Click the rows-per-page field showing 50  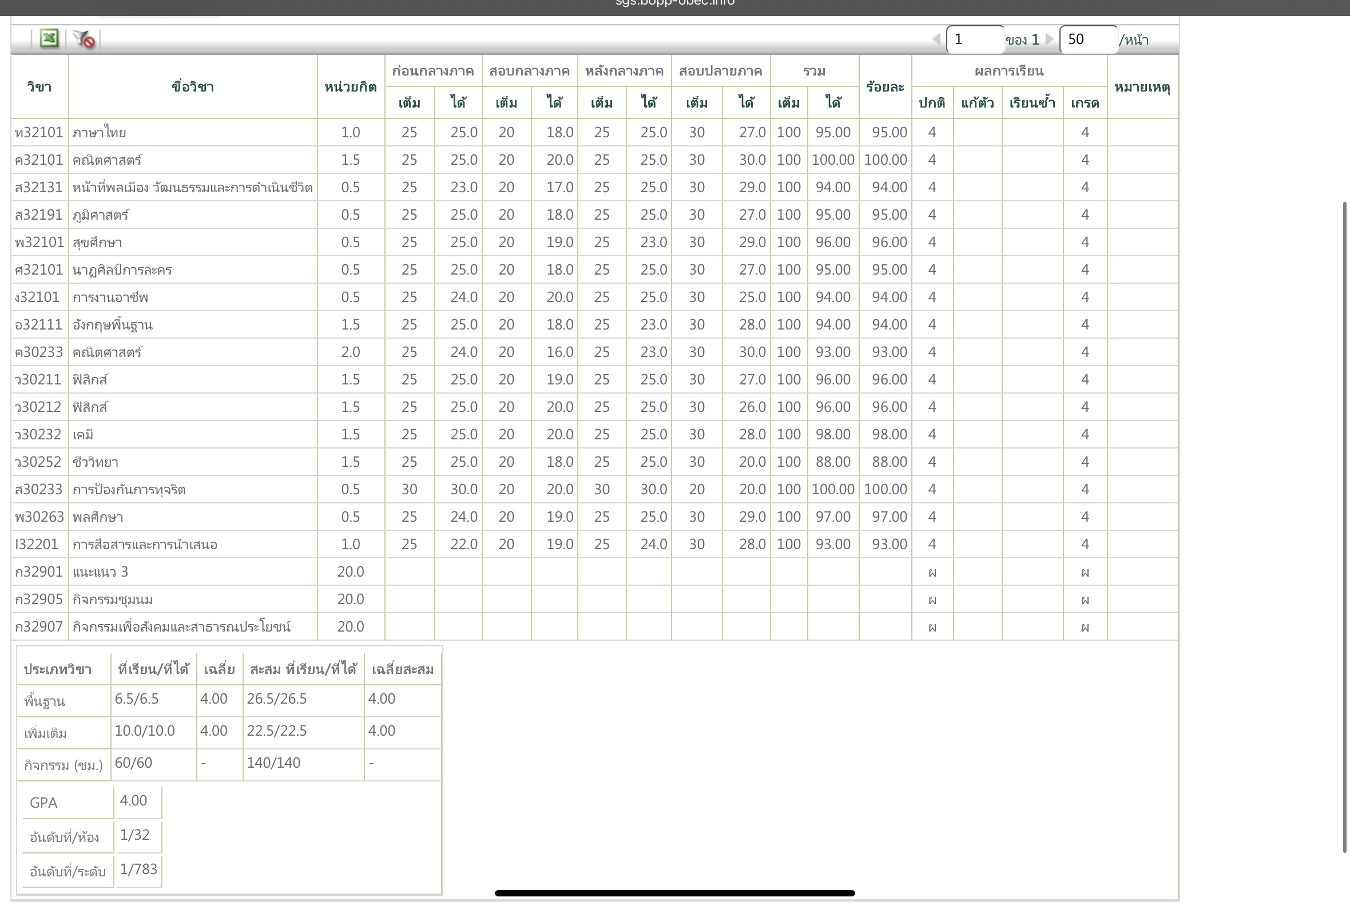1087,39
